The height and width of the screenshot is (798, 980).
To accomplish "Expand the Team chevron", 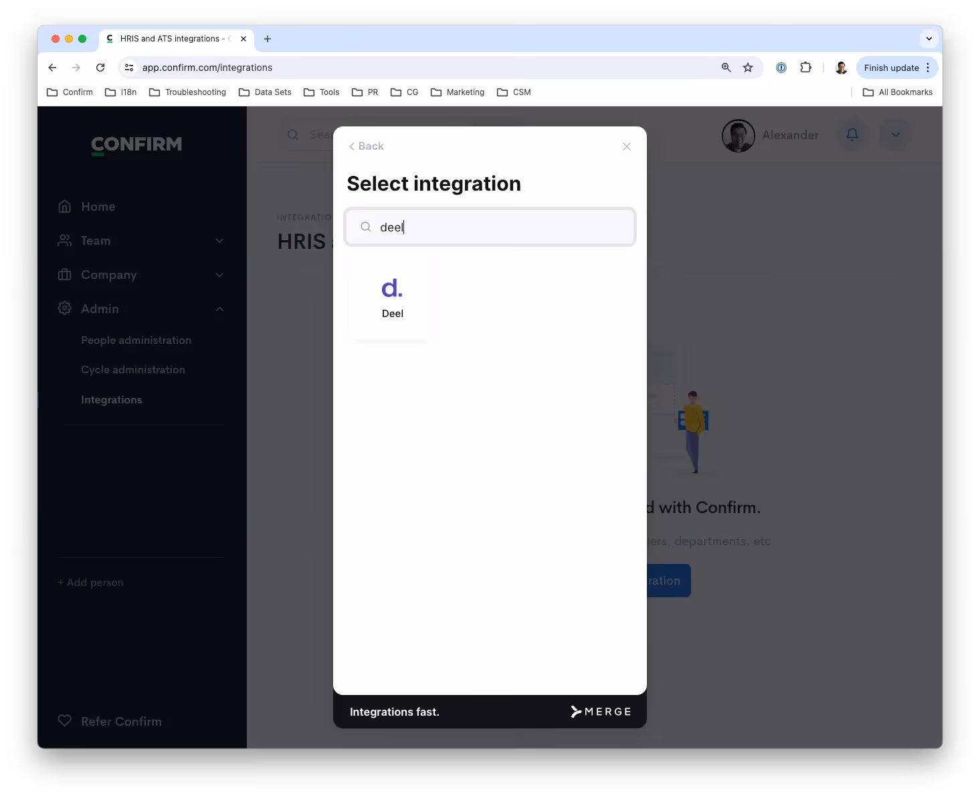I will coord(219,241).
